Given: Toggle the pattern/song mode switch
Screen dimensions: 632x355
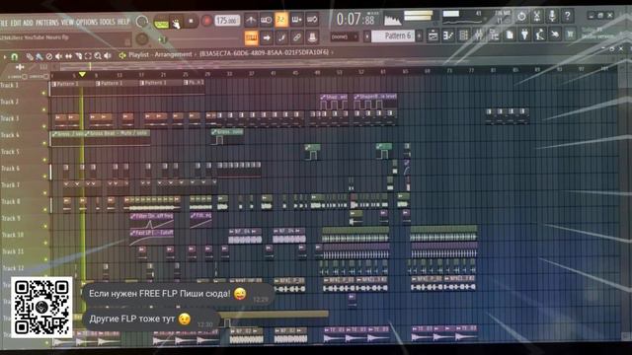Looking at the screenshot, I should 161,24.
